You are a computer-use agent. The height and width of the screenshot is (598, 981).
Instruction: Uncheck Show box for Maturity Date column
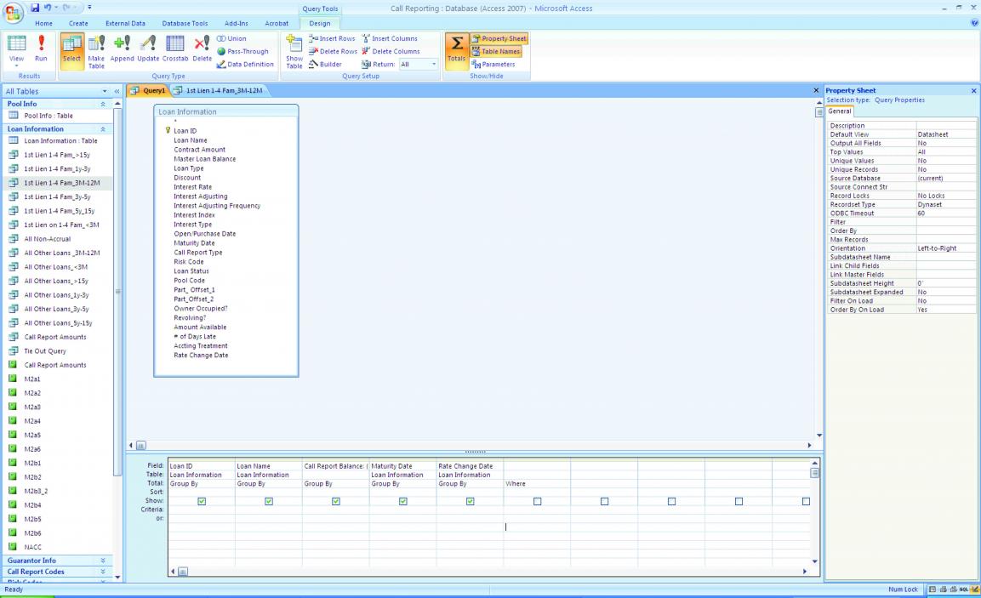point(403,501)
